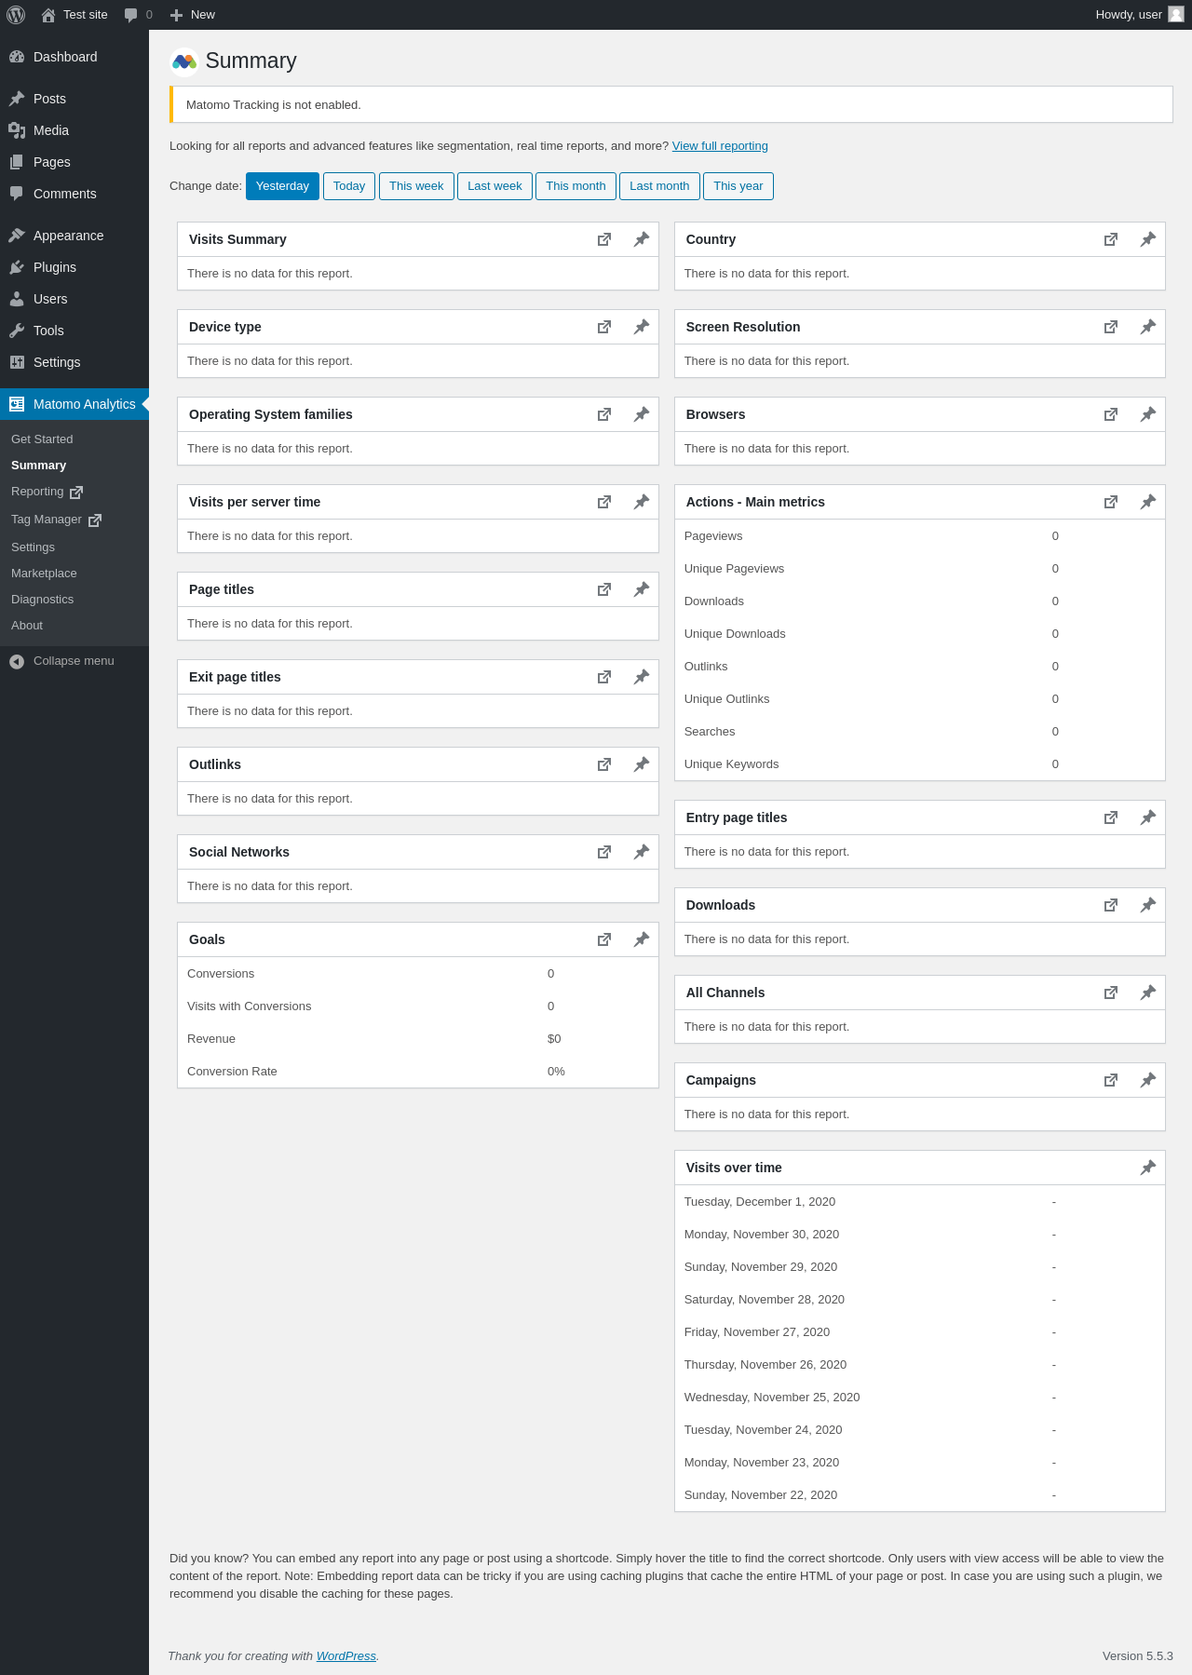
Task: Pin the Visits over time widget
Action: (1147, 1168)
